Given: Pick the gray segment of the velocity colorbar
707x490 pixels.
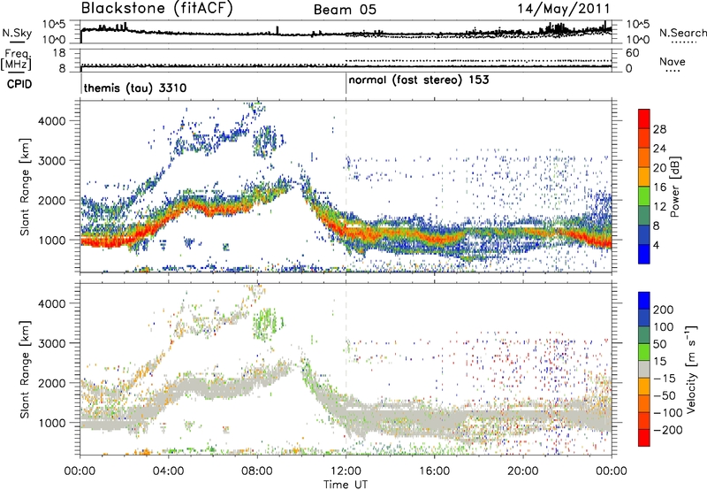Looking at the screenshot, I should [644, 369].
